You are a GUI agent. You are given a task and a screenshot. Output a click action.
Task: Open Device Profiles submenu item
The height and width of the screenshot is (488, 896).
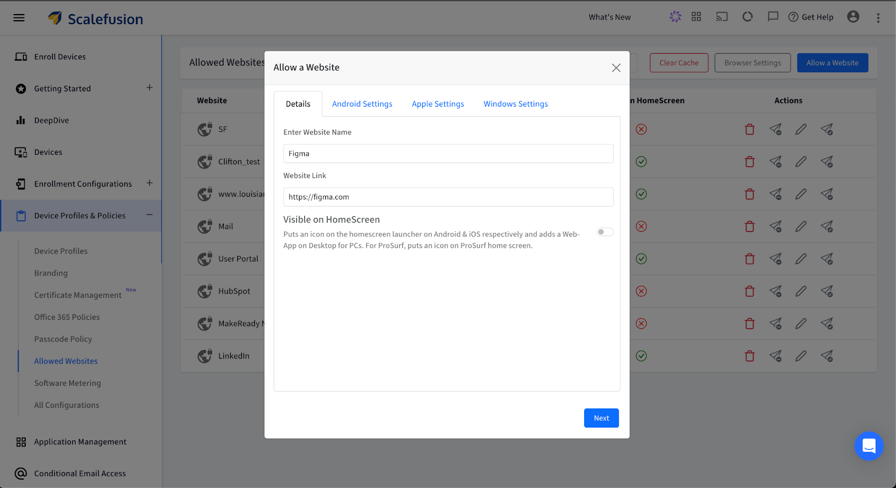tap(60, 251)
